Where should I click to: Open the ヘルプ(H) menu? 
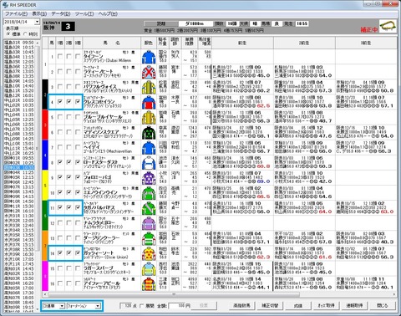(108, 13)
